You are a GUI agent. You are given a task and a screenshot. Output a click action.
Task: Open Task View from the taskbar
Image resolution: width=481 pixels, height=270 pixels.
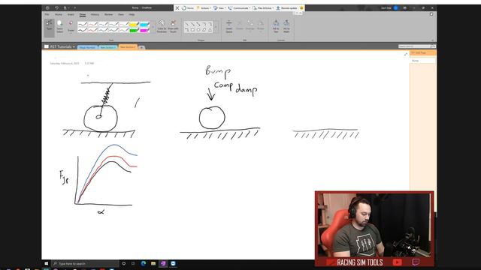tap(134, 263)
